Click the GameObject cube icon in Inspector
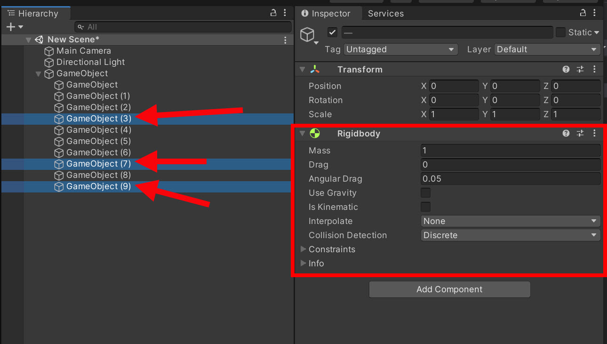Viewport: 607px width, 344px height. coord(307,34)
